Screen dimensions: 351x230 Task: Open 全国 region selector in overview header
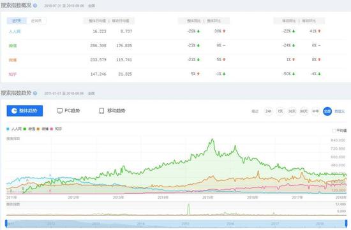(91, 6)
